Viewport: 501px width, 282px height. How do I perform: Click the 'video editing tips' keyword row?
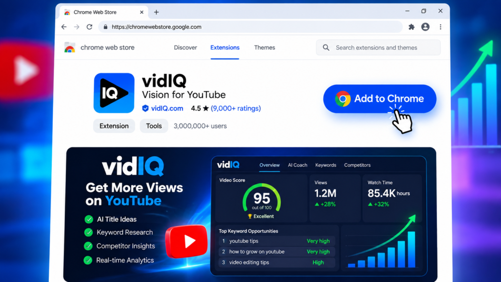[277, 262]
